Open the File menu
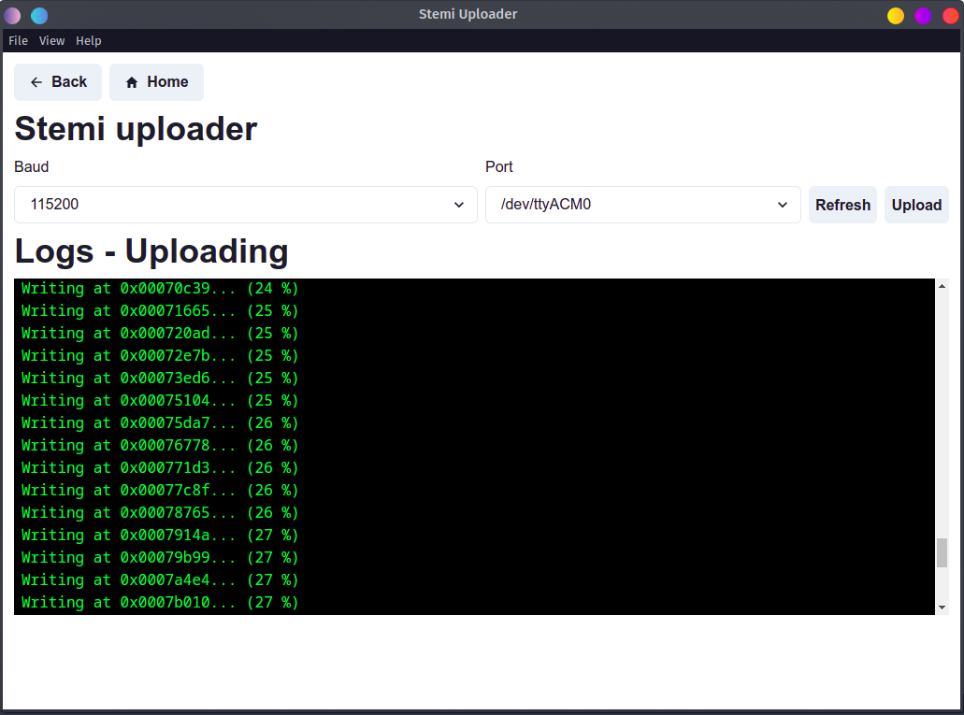The image size is (964, 715). pos(18,40)
